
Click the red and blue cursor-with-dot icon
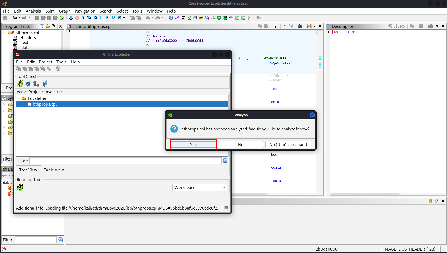point(275,26)
